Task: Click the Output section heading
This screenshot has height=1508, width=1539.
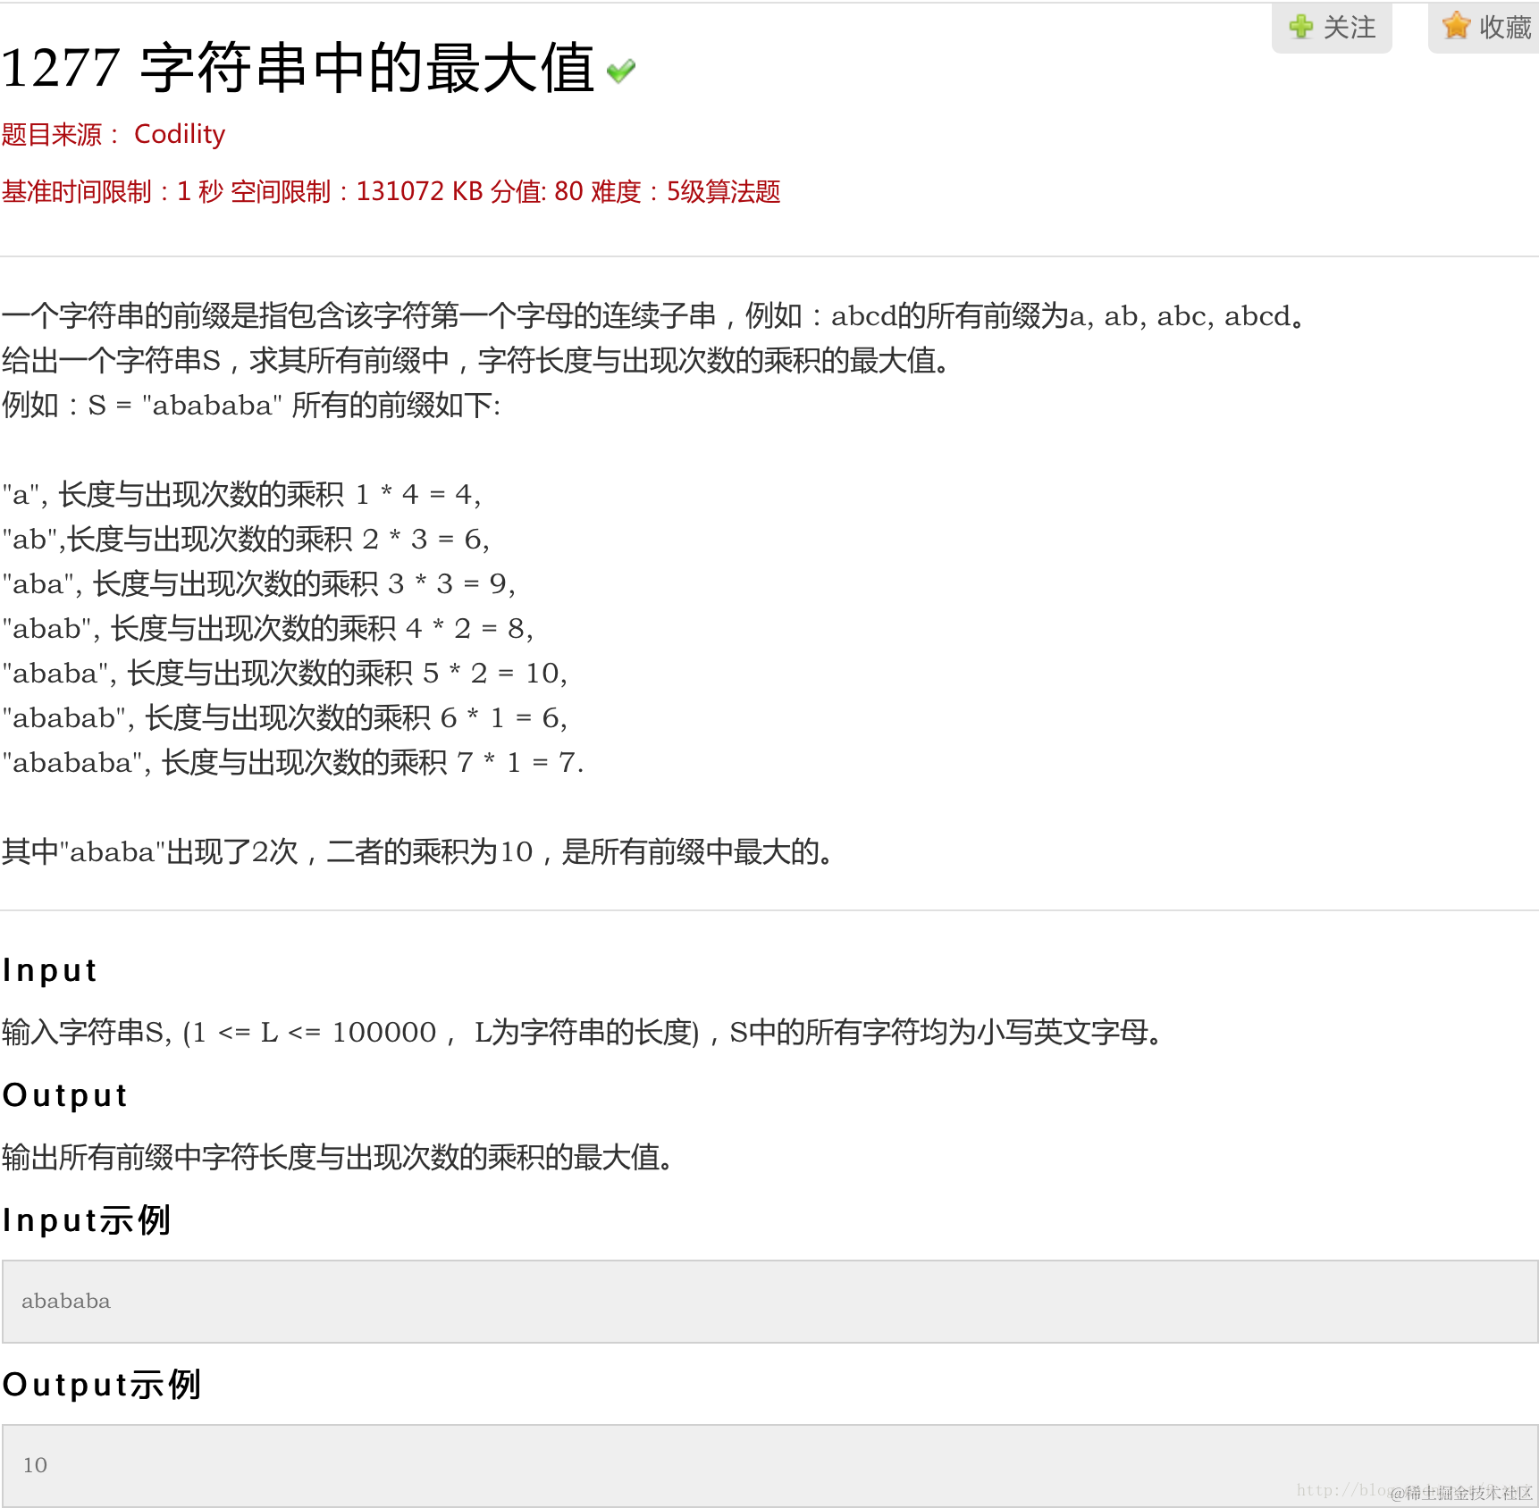Action: tap(65, 1095)
